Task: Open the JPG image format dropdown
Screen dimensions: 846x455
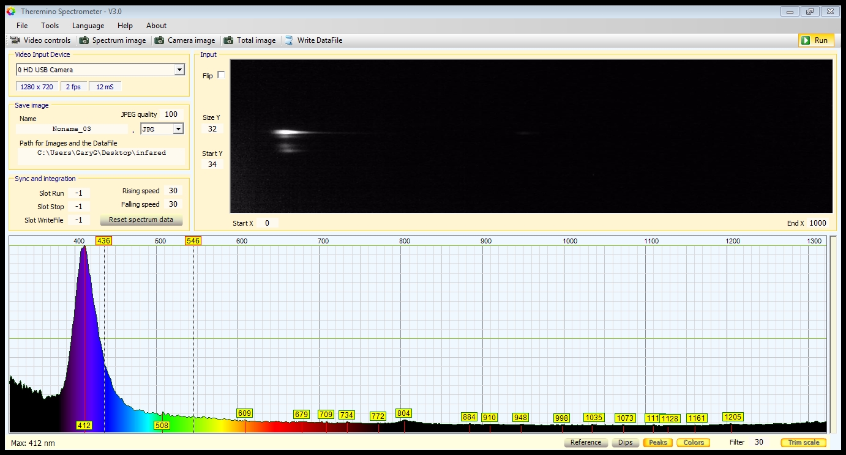Action: pos(178,129)
